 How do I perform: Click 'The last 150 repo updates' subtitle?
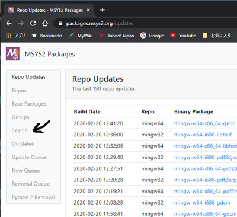[x=104, y=88]
